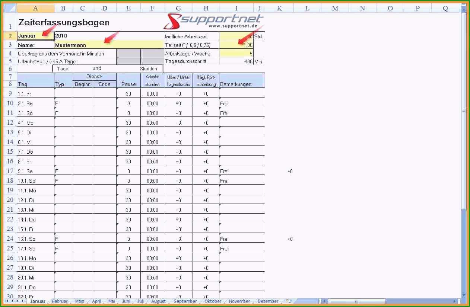Select the Teilzeit value cell '1,00'
Screen dimensions: 470x307
click(x=236, y=45)
